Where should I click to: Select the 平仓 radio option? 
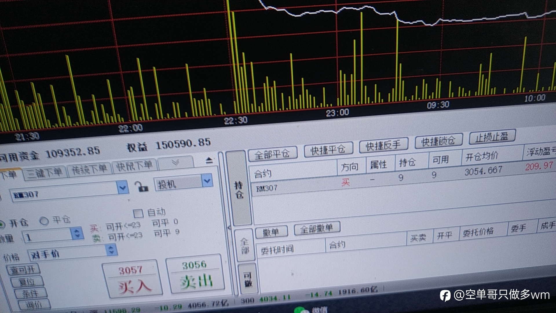coord(44,221)
